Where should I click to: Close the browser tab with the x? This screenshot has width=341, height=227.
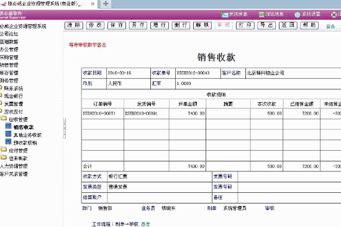[x=93, y=4]
